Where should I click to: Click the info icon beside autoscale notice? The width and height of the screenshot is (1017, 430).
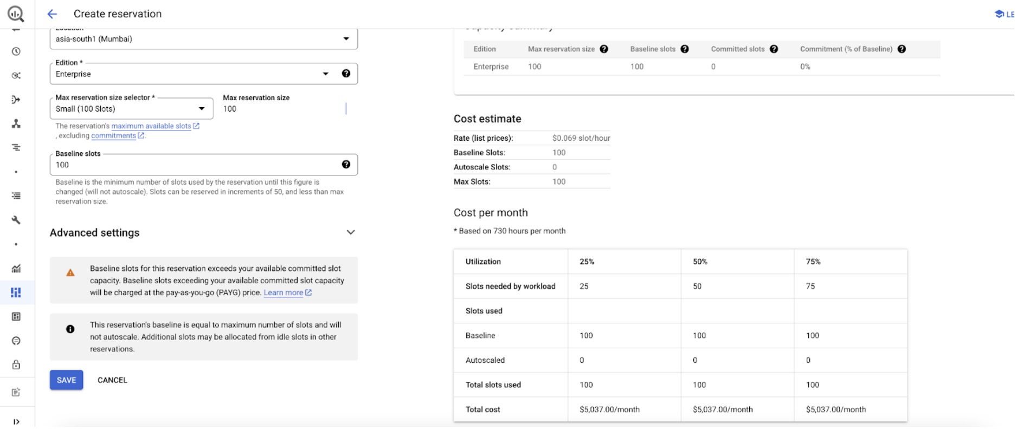click(x=70, y=329)
